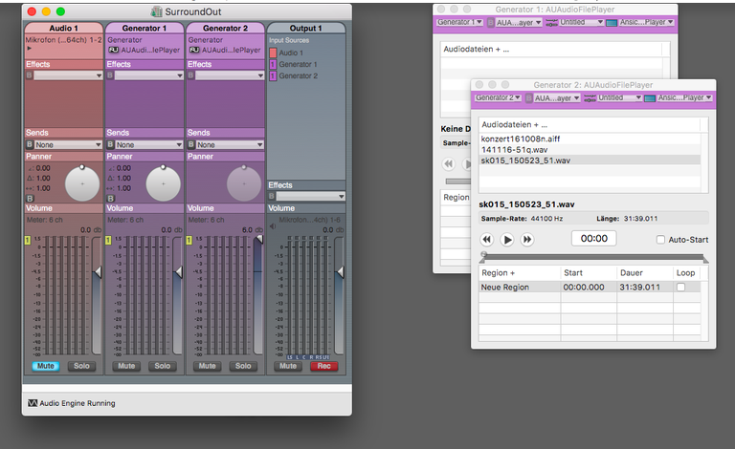Toggle Audio 1 input source on Output 1
The height and width of the screenshot is (449, 735).
coord(273,53)
